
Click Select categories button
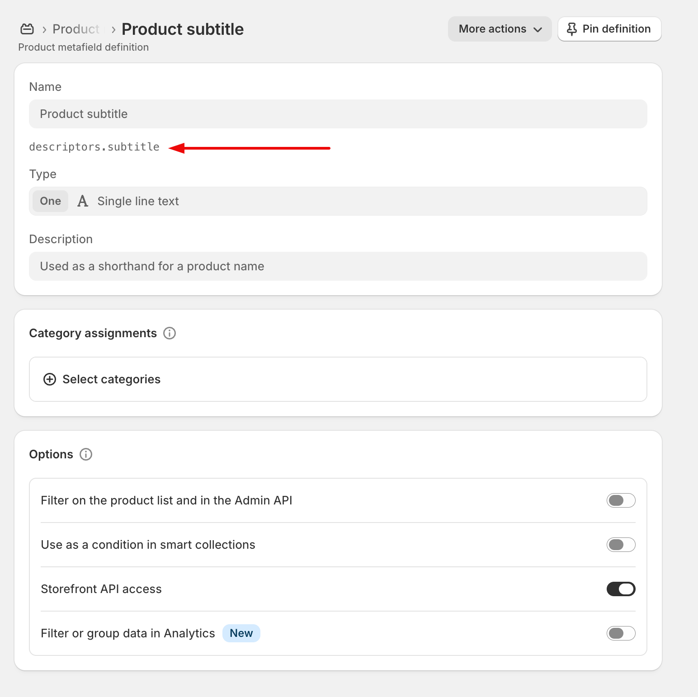tap(111, 379)
